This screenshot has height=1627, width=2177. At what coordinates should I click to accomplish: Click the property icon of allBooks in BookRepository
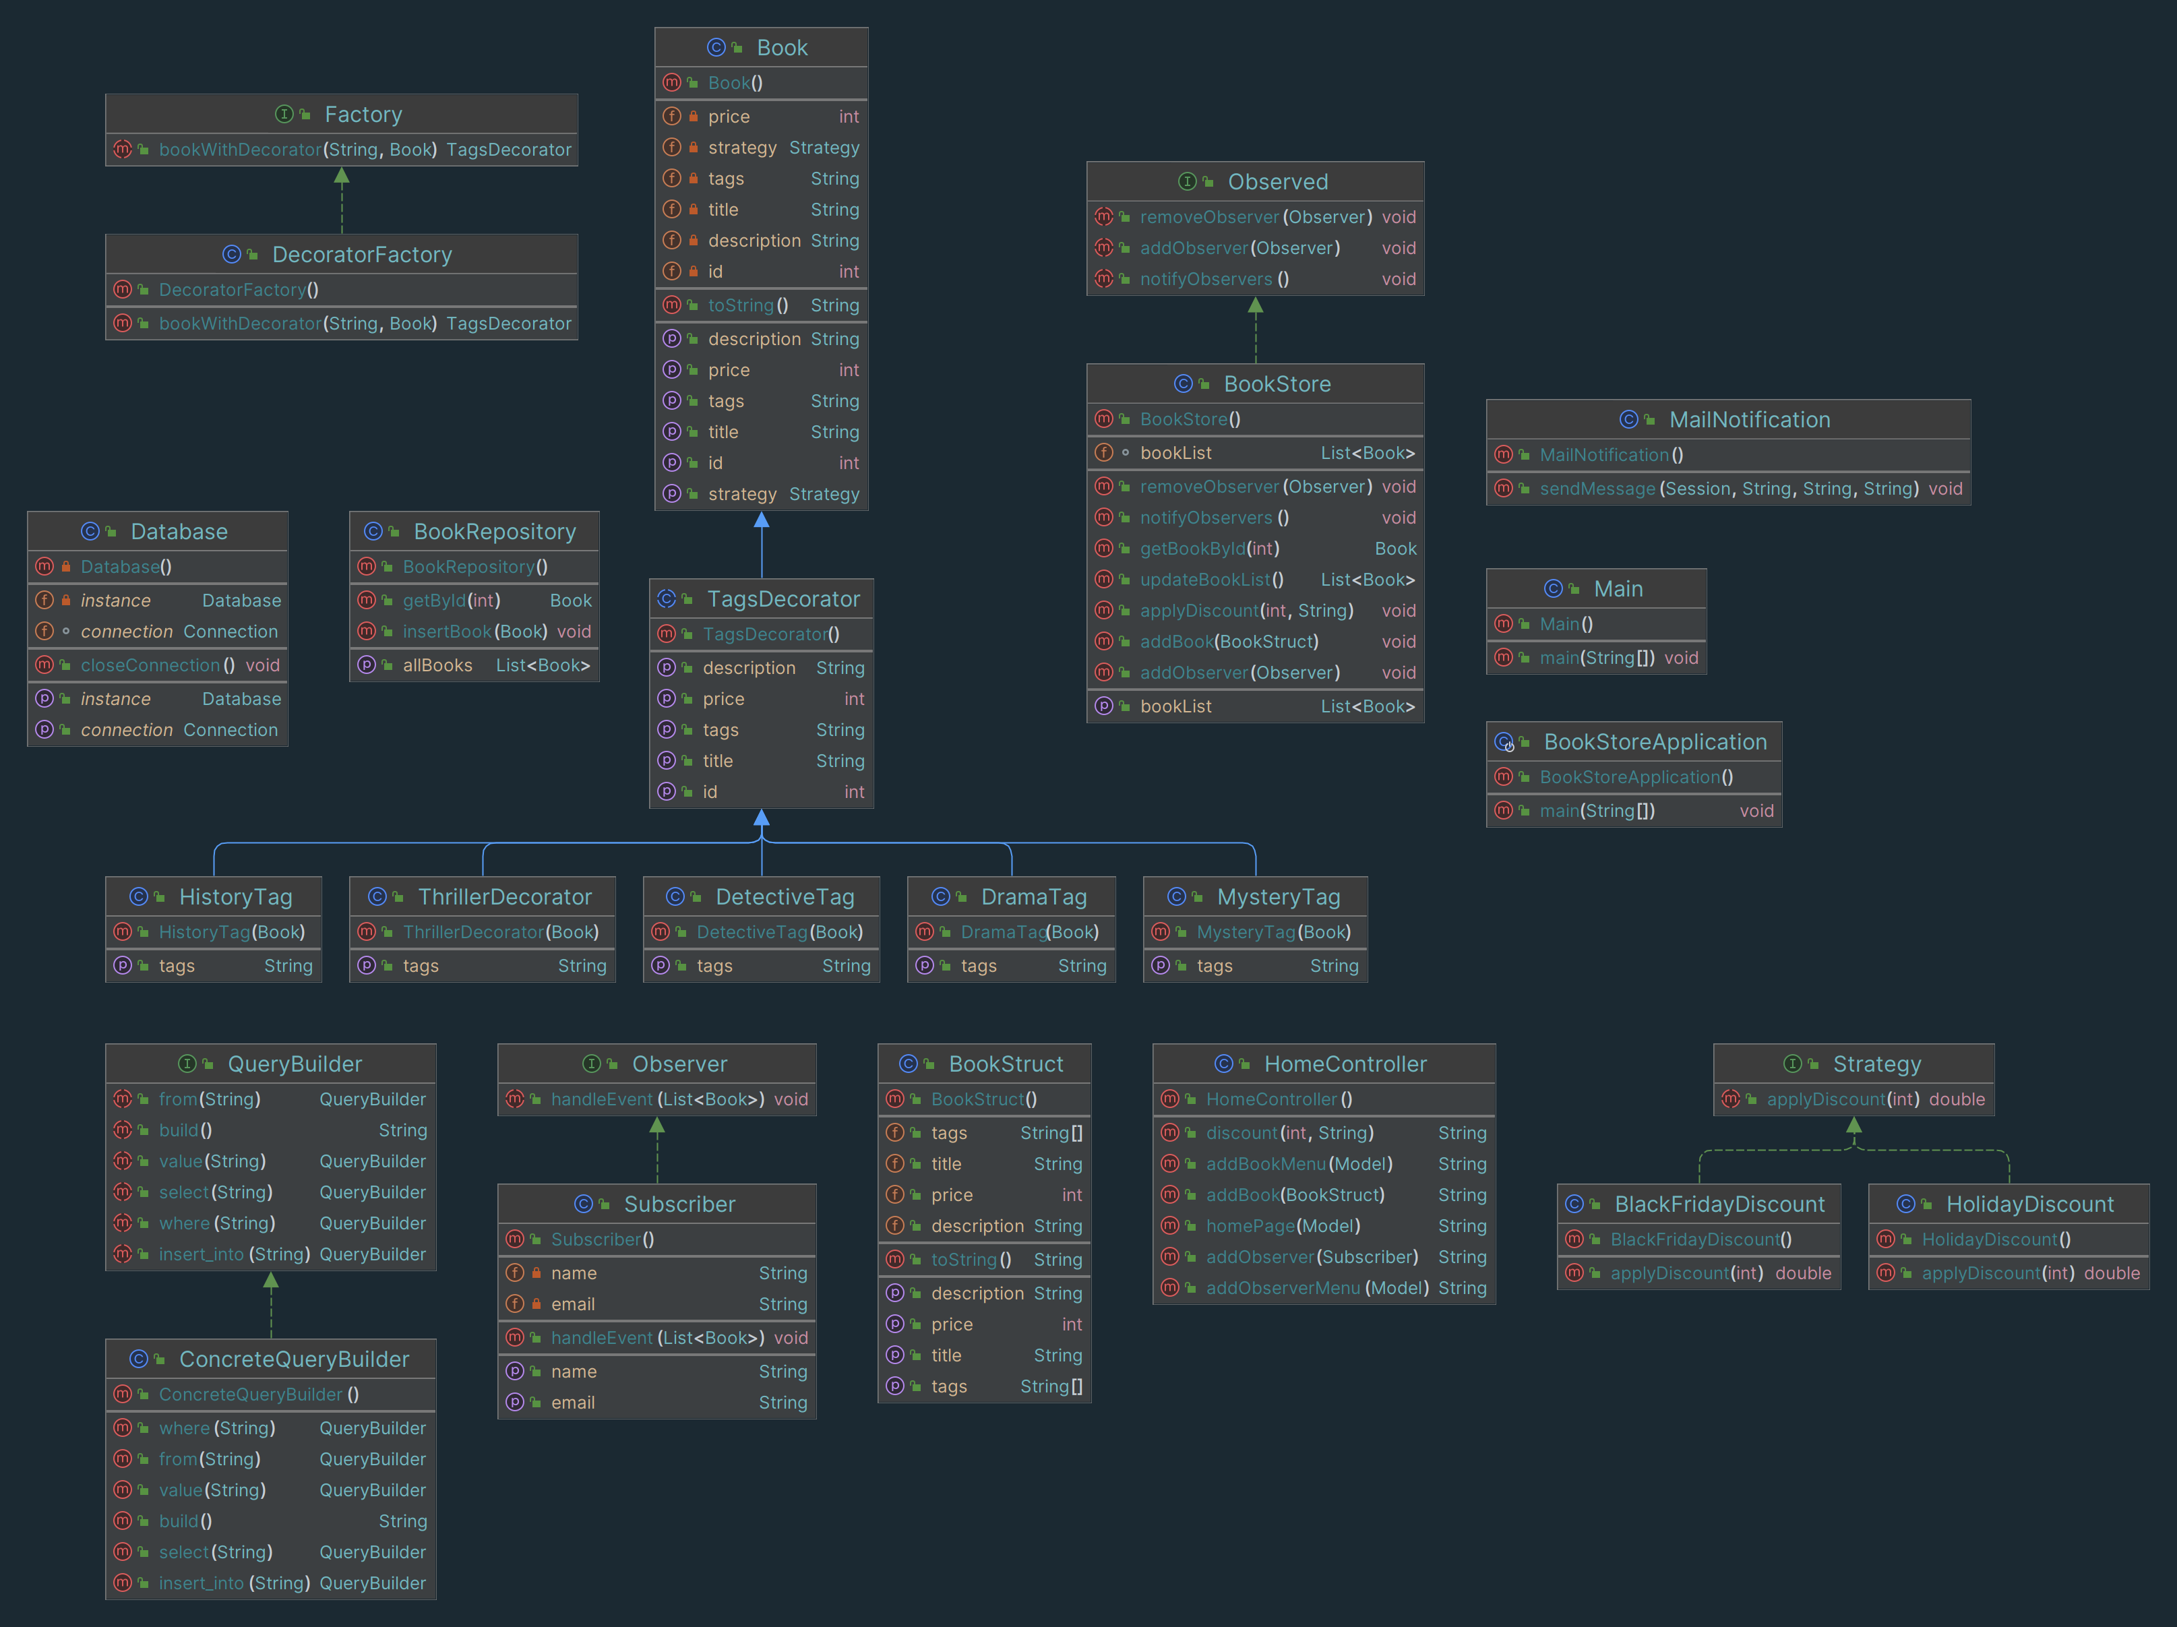coord(366,665)
